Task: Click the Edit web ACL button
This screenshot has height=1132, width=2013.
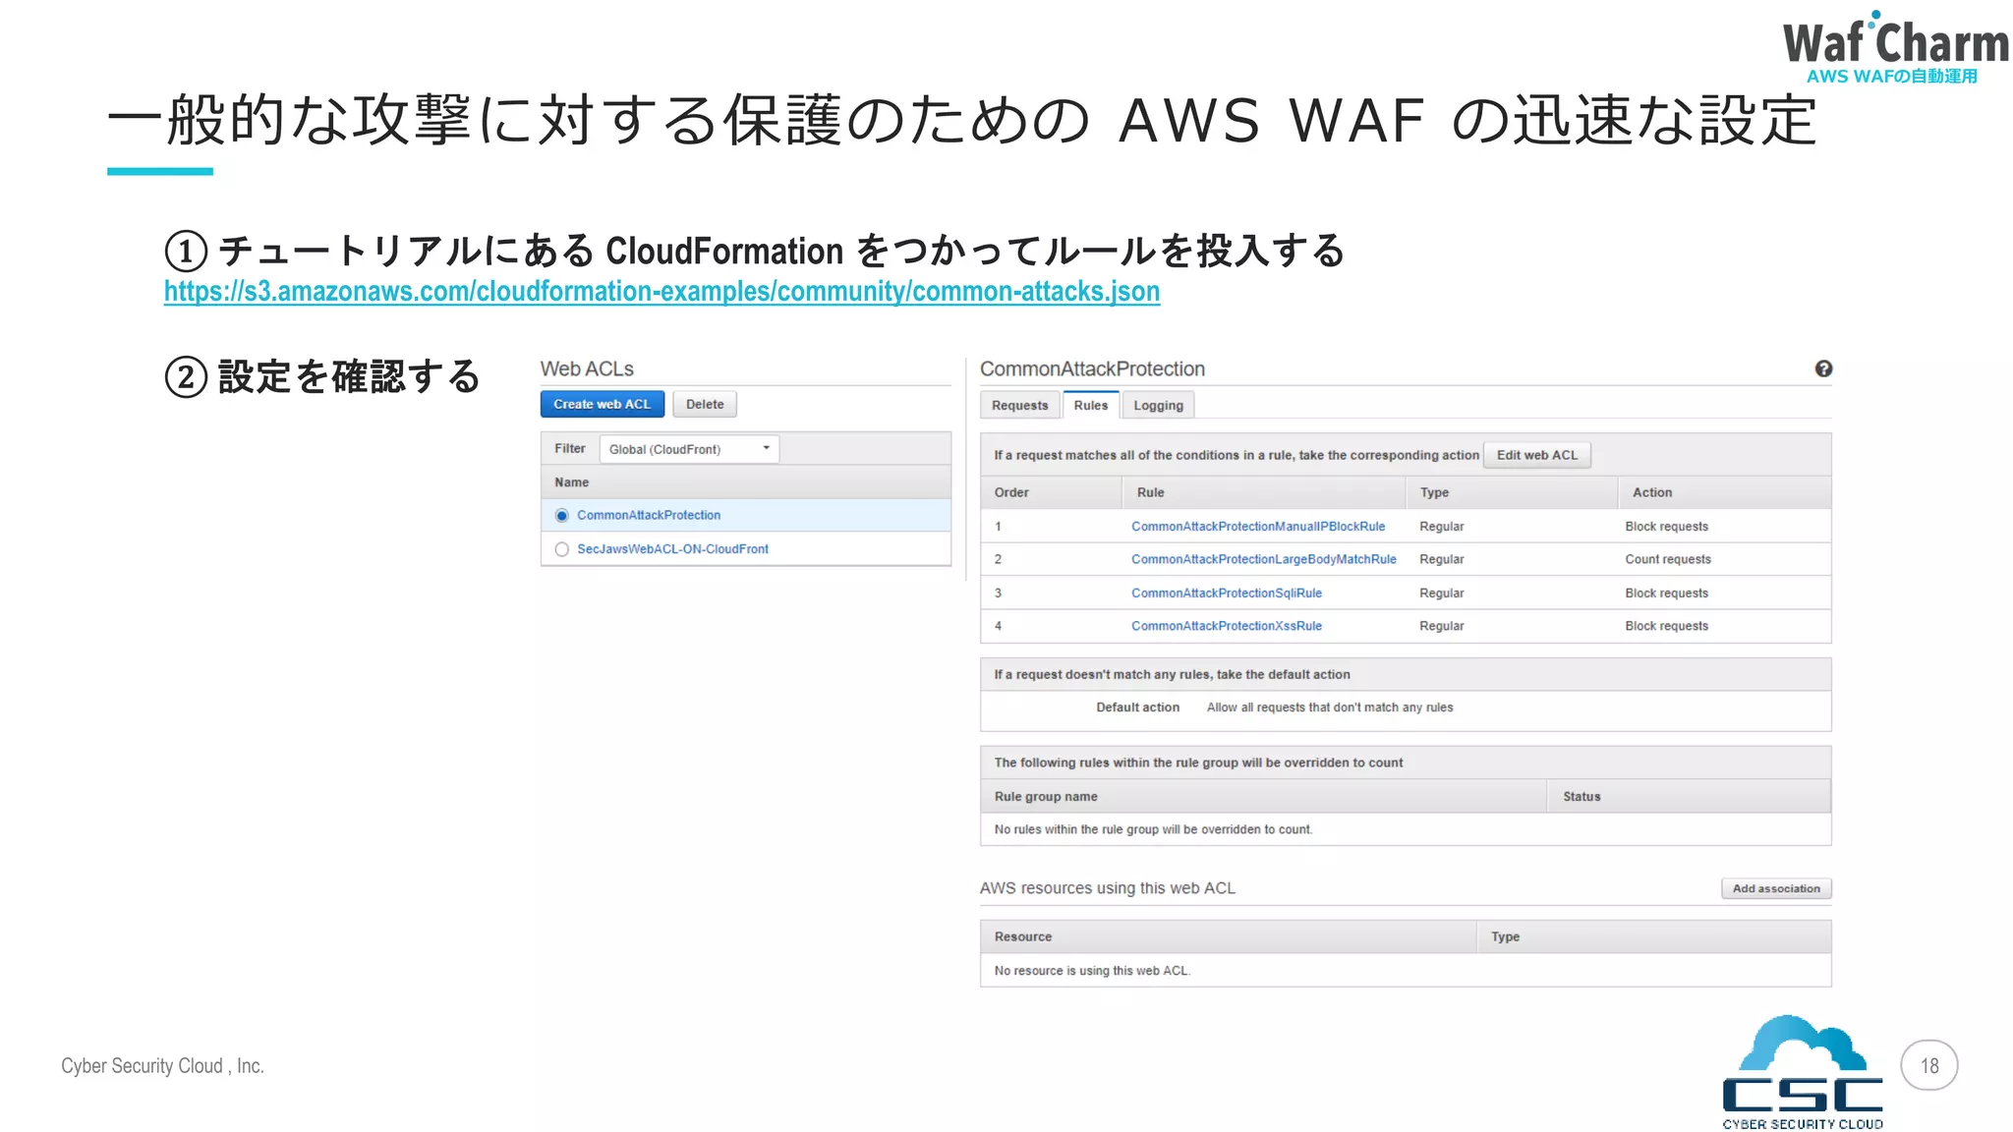Action: click(1537, 455)
